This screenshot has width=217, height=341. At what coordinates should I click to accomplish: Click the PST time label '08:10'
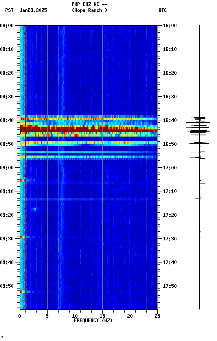coord(7,49)
